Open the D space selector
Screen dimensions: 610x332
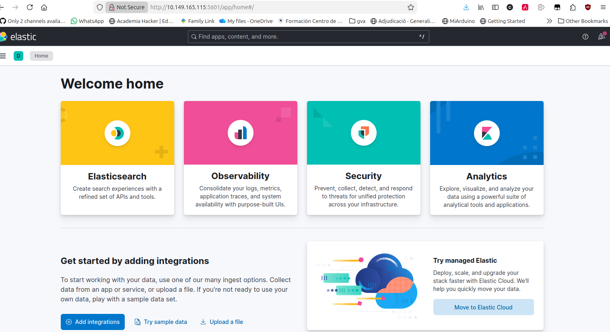[x=19, y=56]
